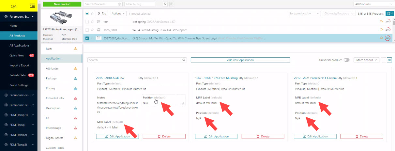Toggle the select-all products checkbox
The height and width of the screenshot is (151, 395).
pyautogui.click(x=87, y=14)
